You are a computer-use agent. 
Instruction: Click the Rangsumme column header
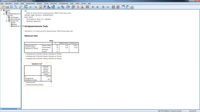[x=74, y=43]
